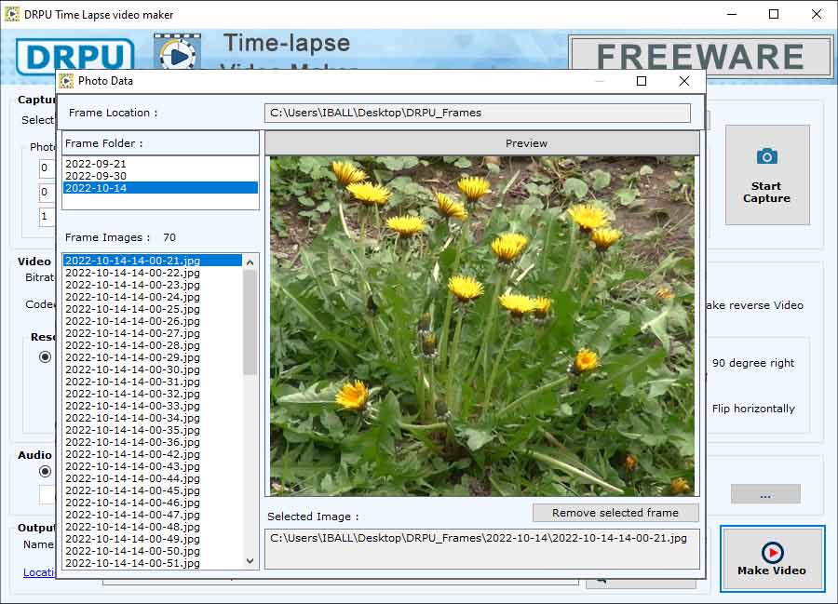Close the Photo Data dialog

(x=684, y=81)
